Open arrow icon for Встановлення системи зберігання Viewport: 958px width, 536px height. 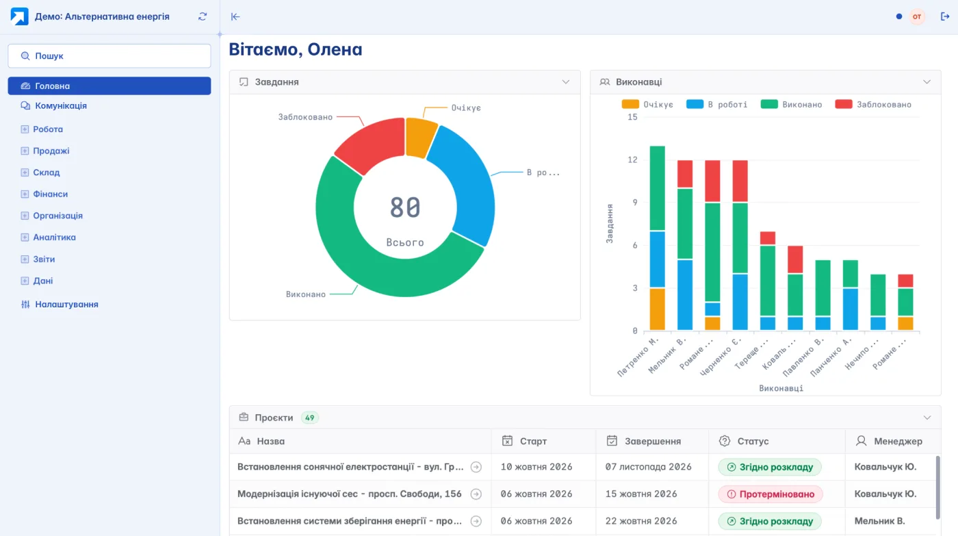tap(476, 521)
